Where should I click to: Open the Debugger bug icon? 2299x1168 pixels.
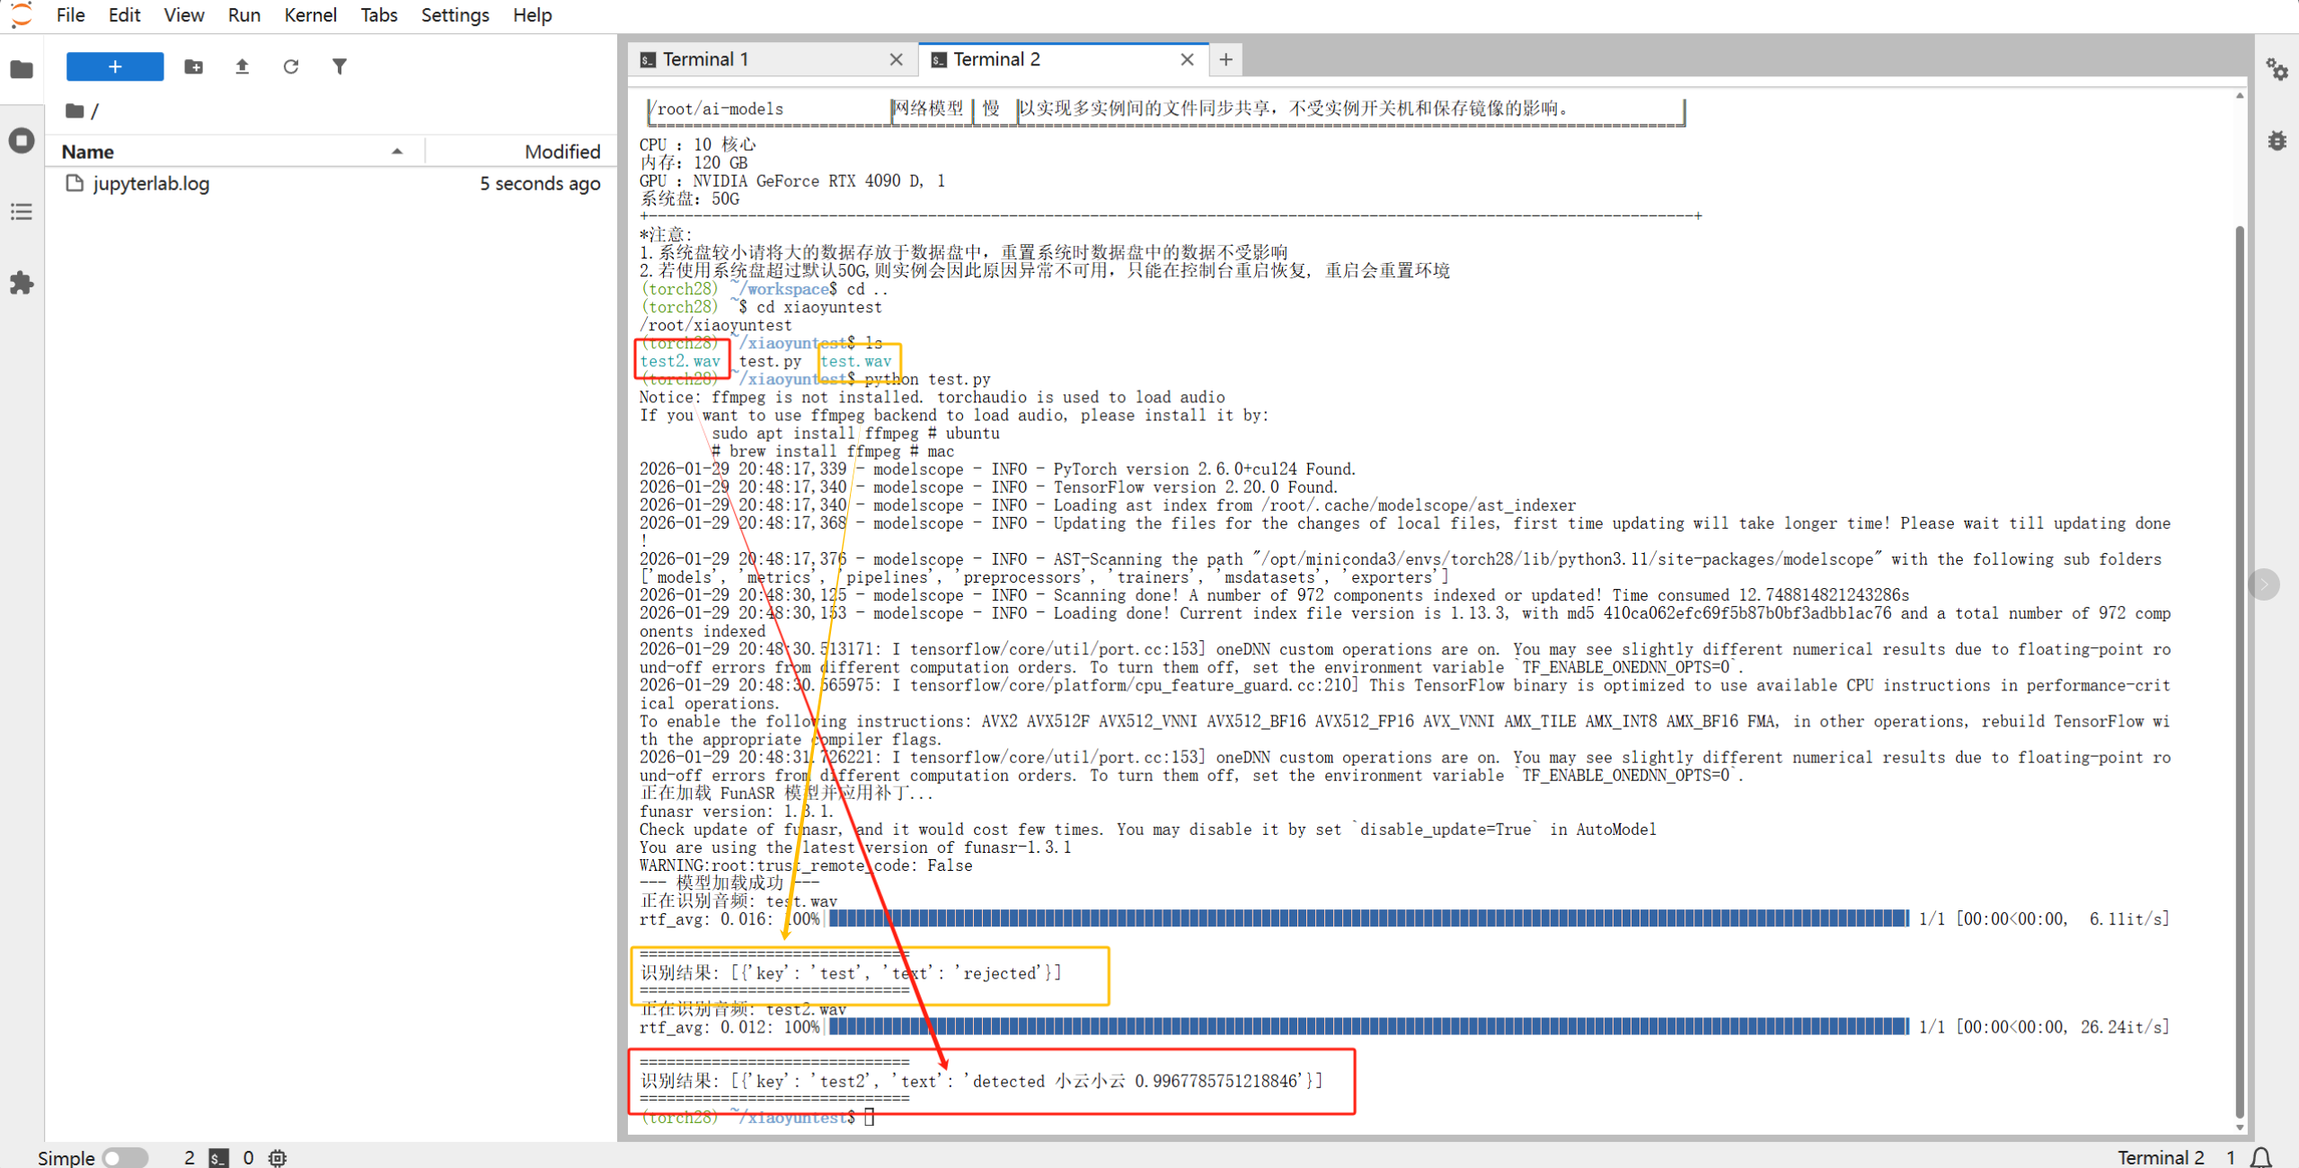(2277, 140)
